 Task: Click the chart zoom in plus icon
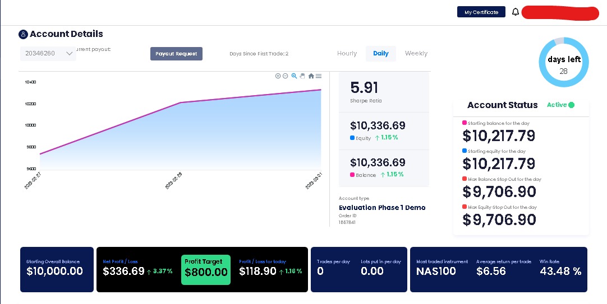coord(278,76)
